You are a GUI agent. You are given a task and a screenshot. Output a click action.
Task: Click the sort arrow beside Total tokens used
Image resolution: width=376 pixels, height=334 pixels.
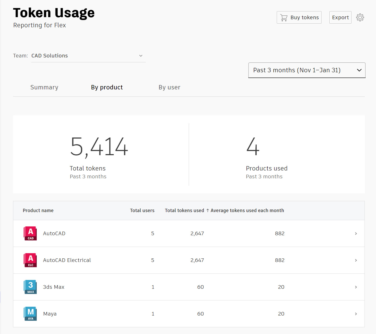pos(208,211)
